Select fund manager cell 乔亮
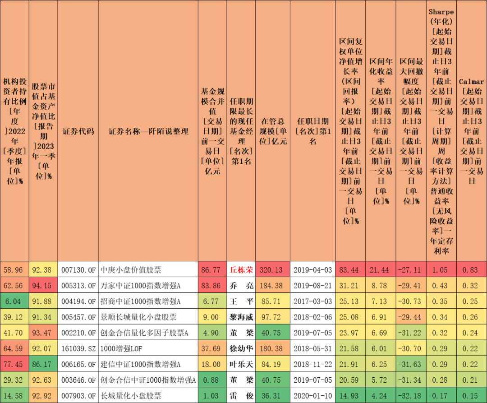 (x=241, y=285)
